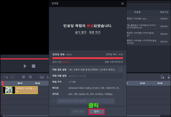Click the 00:24:53 duration cell
This screenshot has width=171, height=117.
164,34
